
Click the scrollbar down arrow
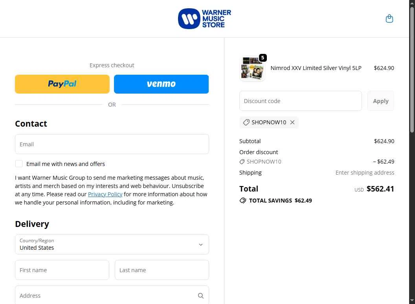pos(412,301)
